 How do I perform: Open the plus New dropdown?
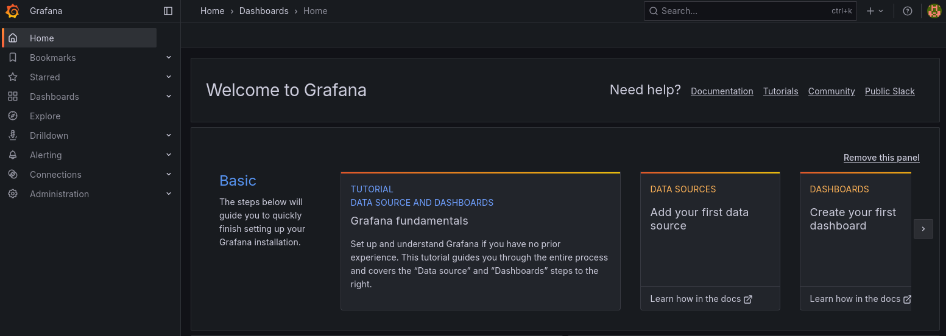click(x=875, y=11)
